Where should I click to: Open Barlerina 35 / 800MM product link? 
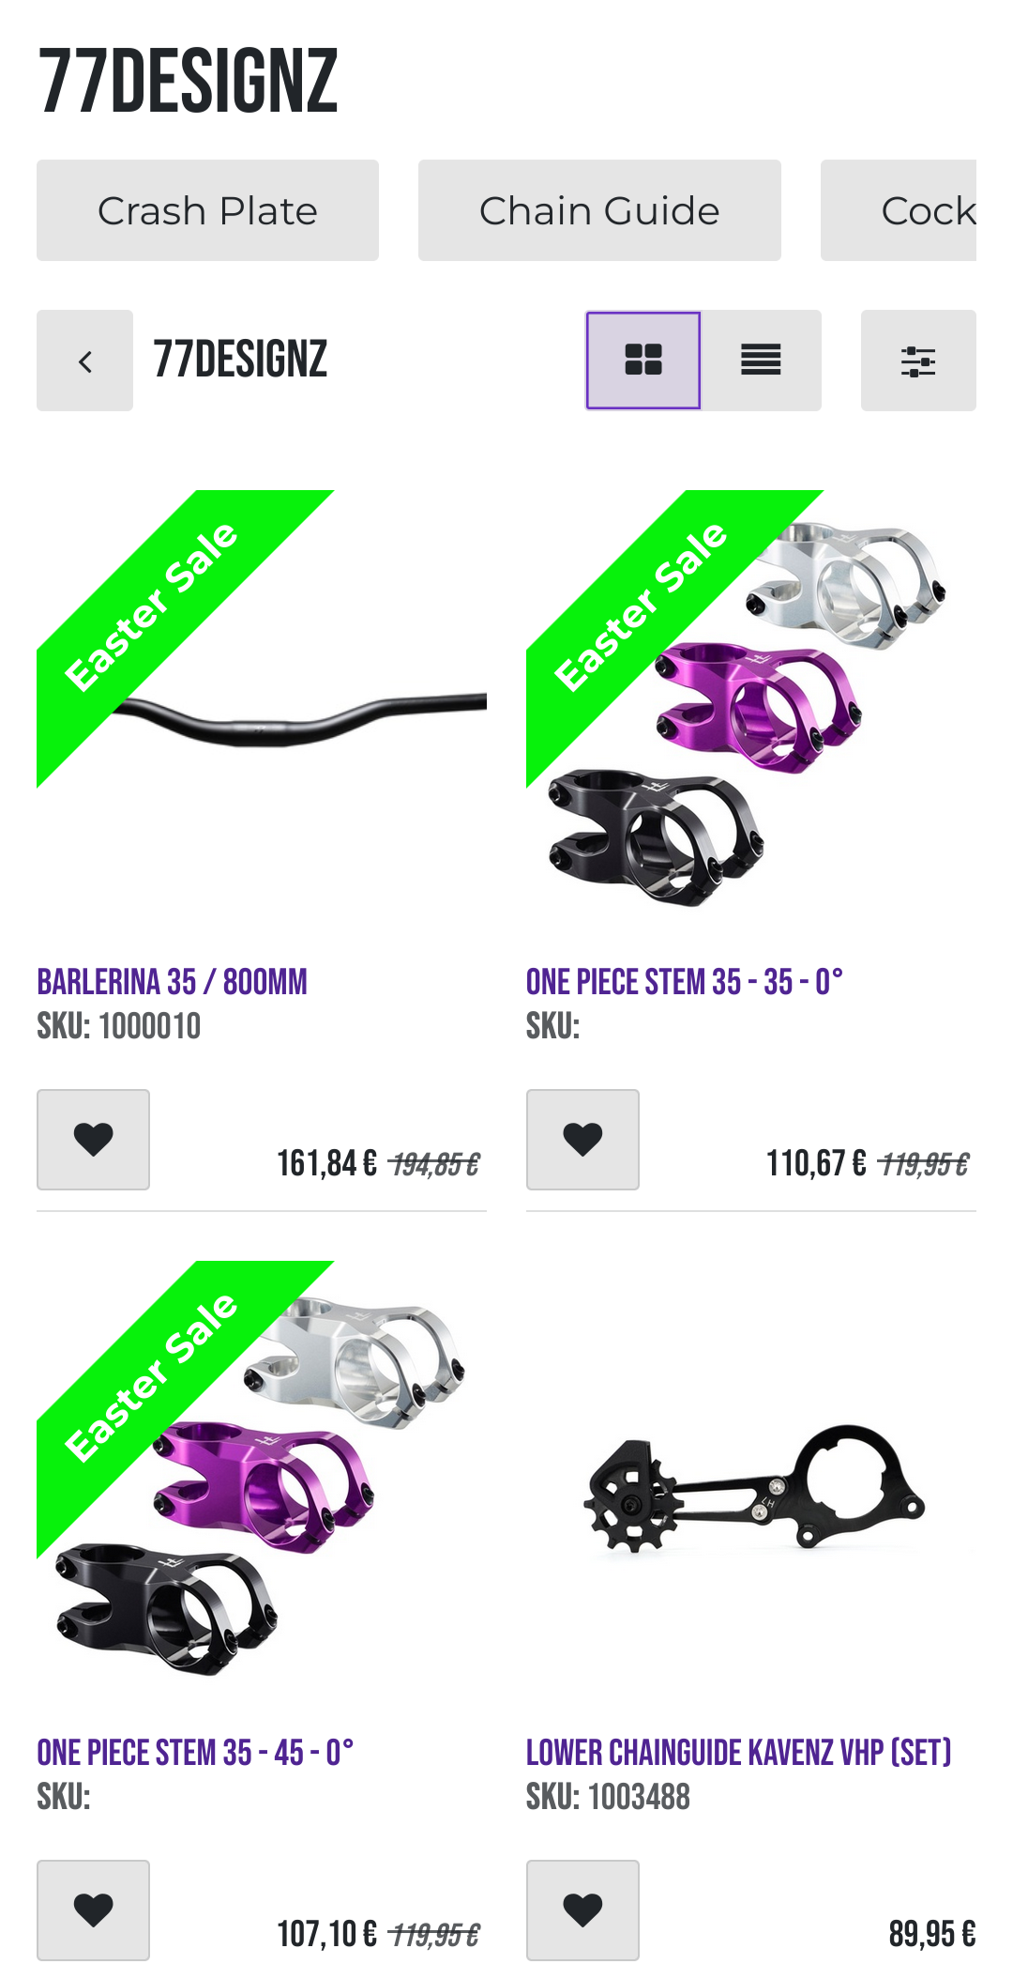tap(173, 982)
